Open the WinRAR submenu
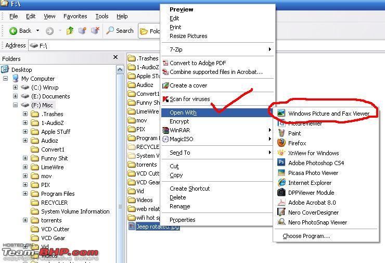 (x=217, y=130)
